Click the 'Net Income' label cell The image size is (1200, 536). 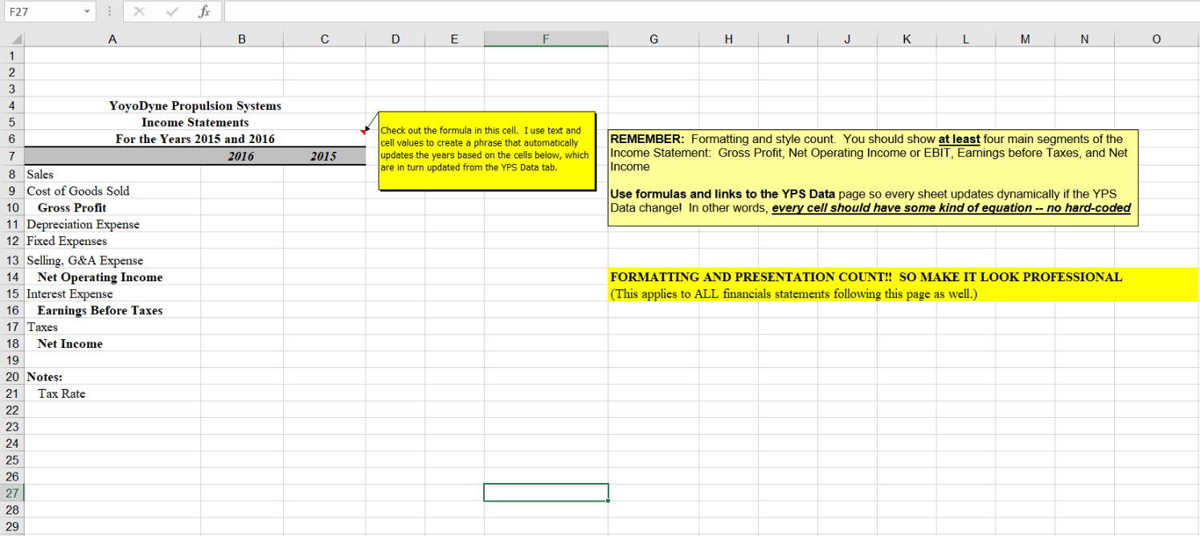(112, 344)
